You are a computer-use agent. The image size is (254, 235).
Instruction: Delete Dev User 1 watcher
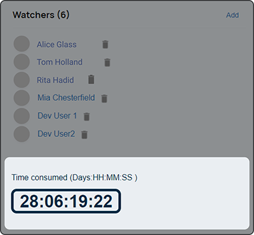[86, 117]
